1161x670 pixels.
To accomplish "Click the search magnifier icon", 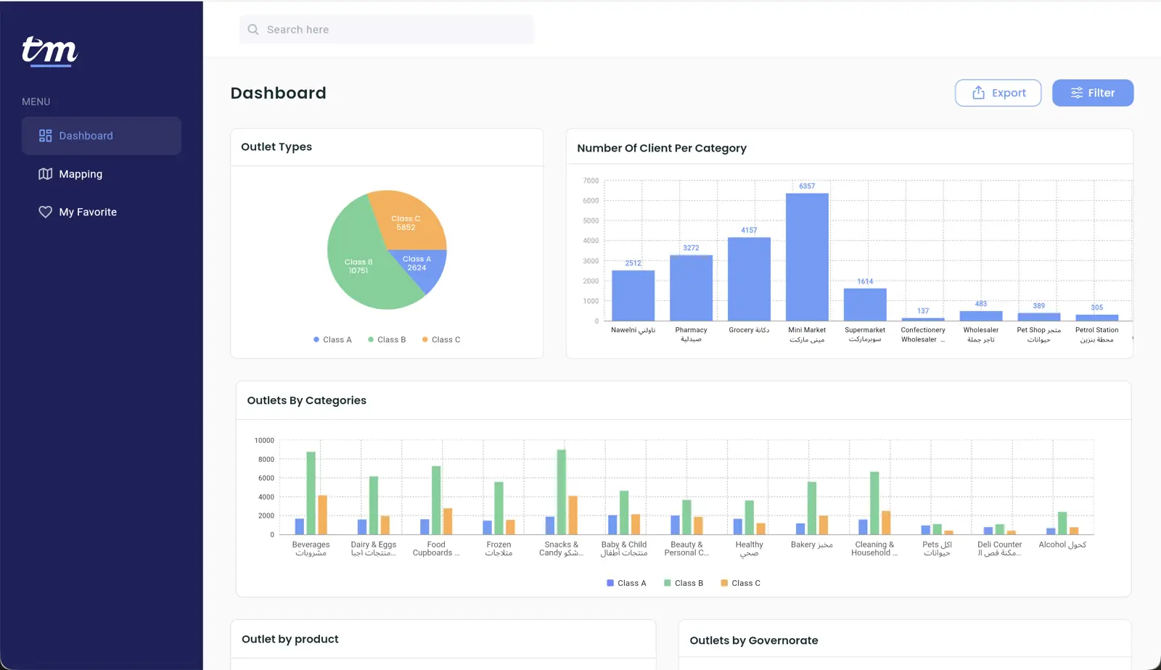I will (x=253, y=30).
